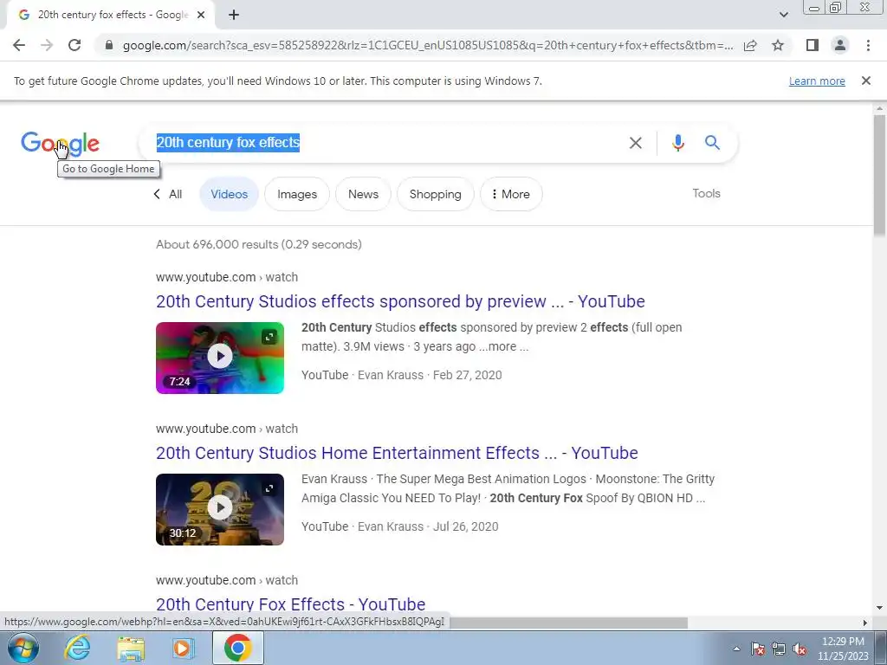Open the 20th Century Fox Effects - YouTube link
This screenshot has height=665, width=887.
tap(291, 604)
